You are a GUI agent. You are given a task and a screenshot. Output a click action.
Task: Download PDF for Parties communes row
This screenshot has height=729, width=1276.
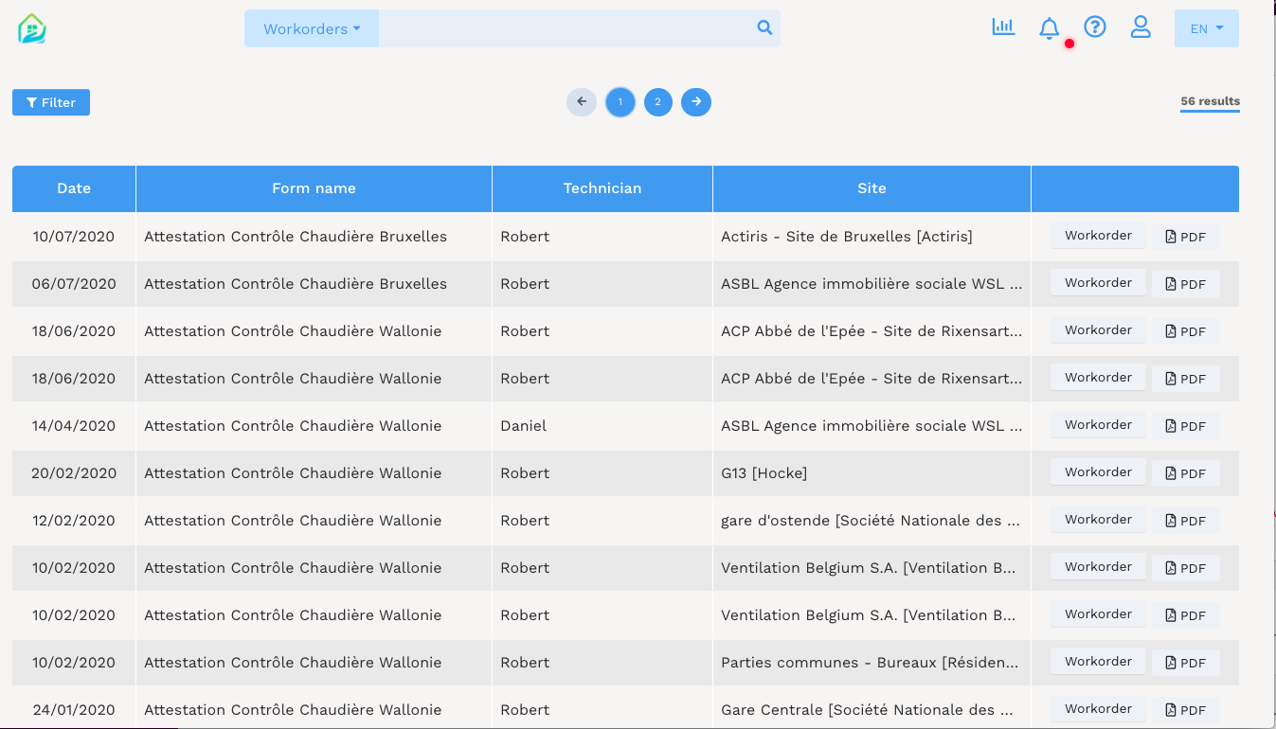tap(1185, 663)
